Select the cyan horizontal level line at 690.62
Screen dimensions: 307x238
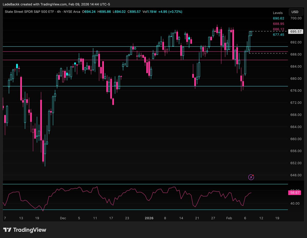tap(145, 47)
